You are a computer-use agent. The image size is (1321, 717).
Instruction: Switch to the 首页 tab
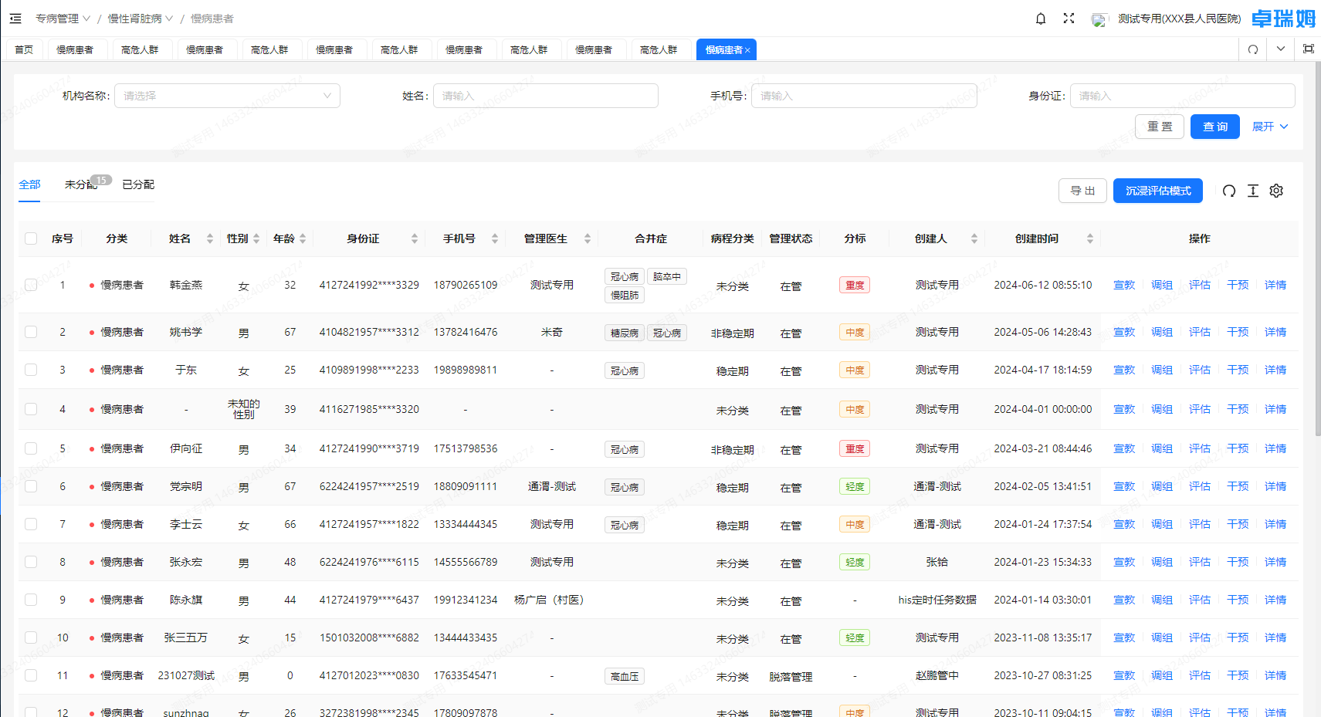24,49
